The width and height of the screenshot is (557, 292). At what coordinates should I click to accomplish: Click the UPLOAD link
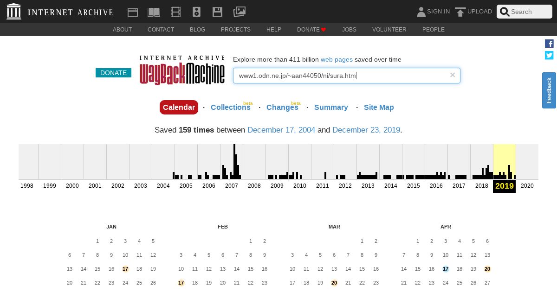coord(479,12)
